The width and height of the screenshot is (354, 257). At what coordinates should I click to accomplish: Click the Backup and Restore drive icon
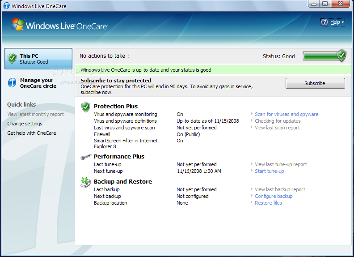coord(85,182)
